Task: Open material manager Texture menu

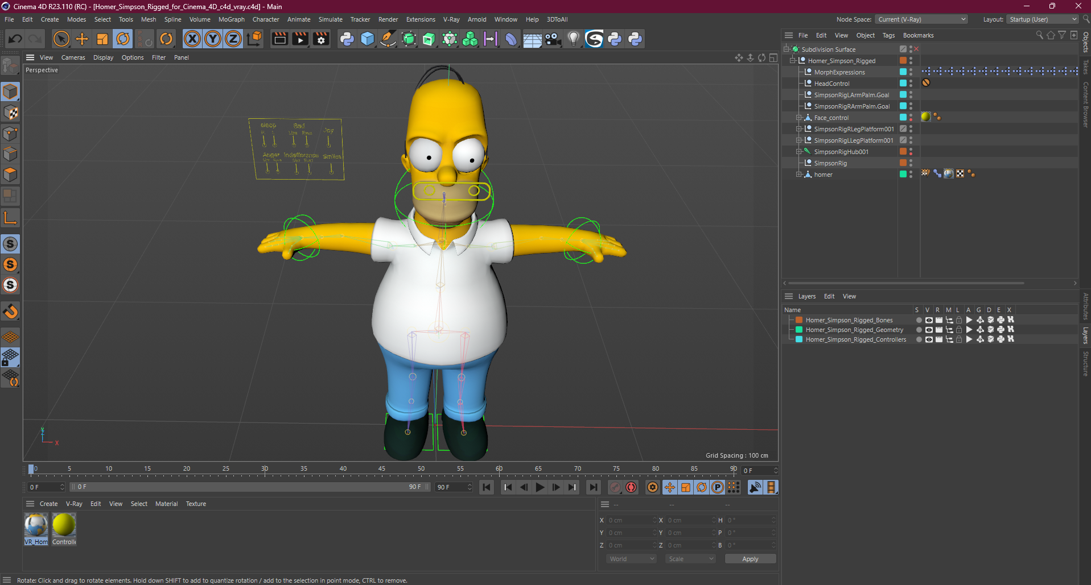Action: click(196, 504)
